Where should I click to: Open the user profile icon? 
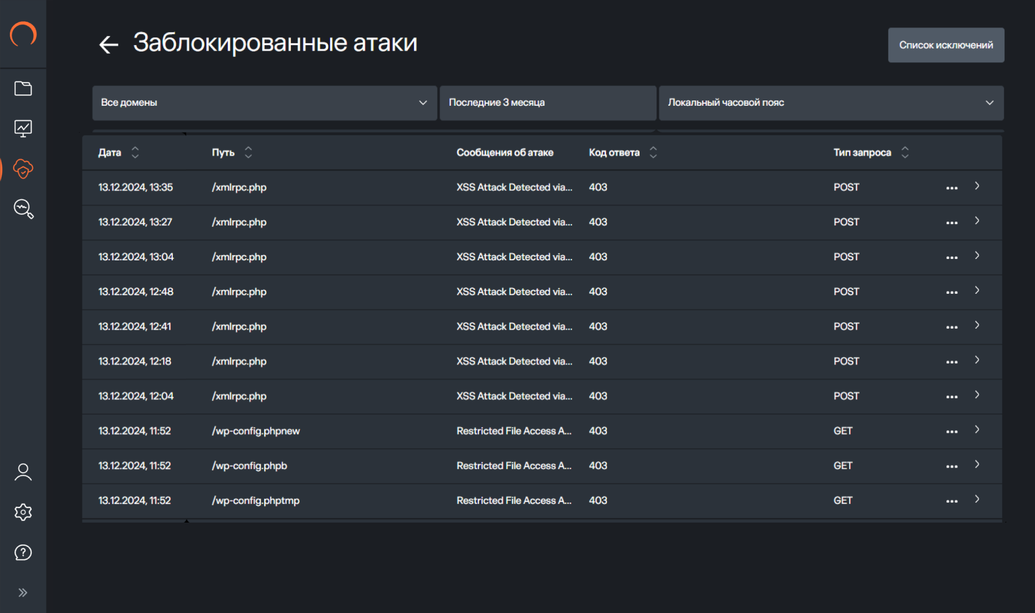click(x=23, y=472)
